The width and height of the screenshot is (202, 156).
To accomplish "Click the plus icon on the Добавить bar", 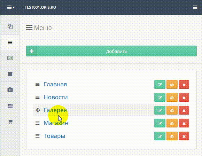I will point(31,51).
